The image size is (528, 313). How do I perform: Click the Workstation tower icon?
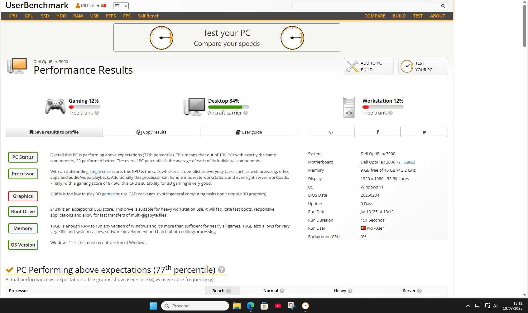[x=349, y=107]
